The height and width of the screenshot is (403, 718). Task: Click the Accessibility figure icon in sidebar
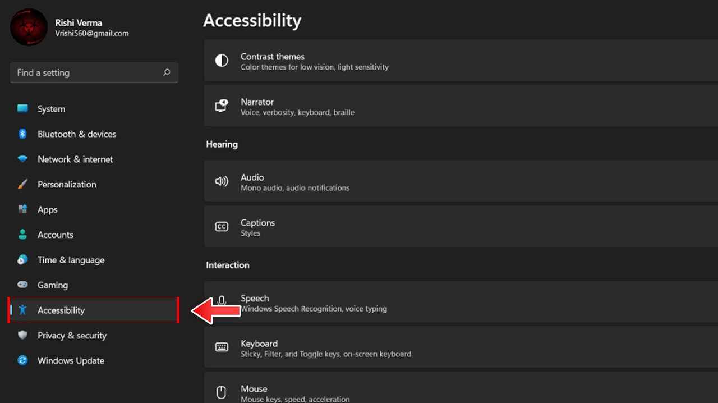coord(22,310)
